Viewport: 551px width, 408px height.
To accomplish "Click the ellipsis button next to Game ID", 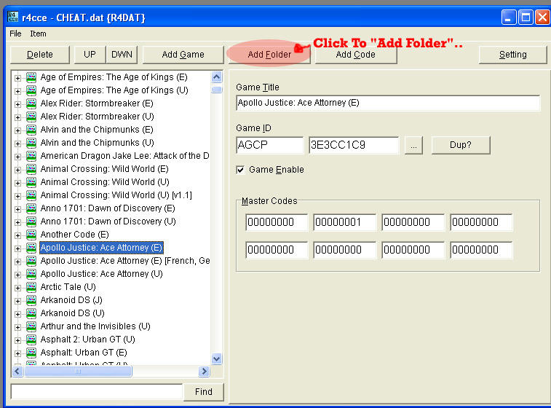I will (413, 145).
